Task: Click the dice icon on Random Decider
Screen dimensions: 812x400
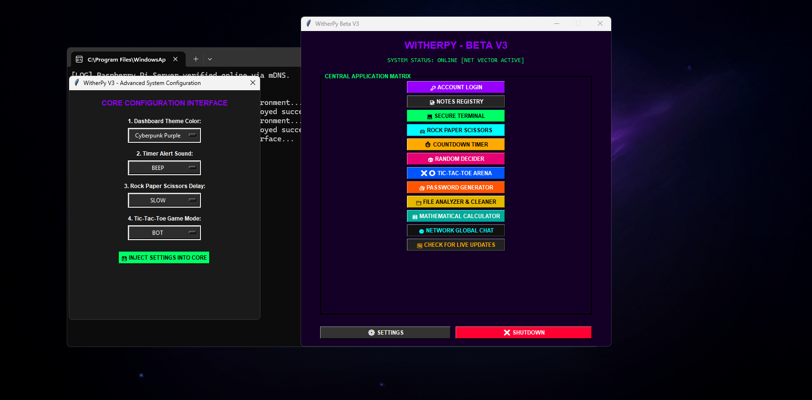Action: 430,159
